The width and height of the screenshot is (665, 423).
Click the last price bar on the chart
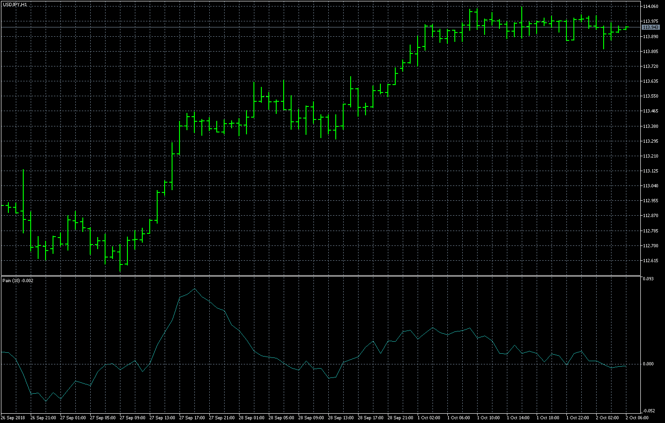626,28
